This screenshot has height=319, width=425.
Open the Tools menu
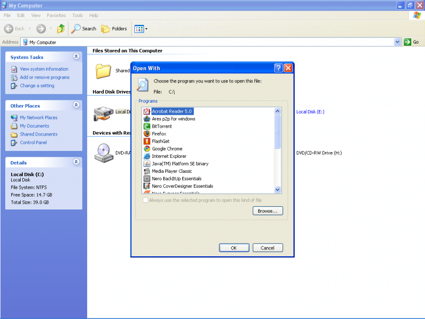78,15
